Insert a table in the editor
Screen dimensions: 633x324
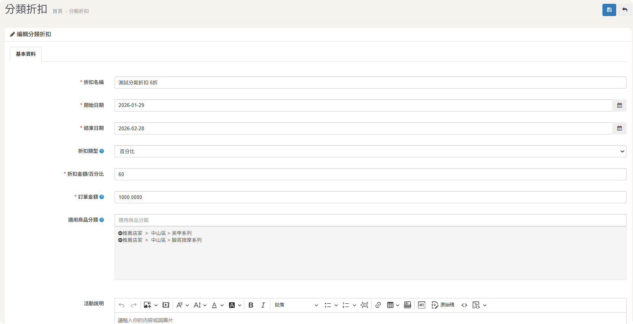point(390,305)
